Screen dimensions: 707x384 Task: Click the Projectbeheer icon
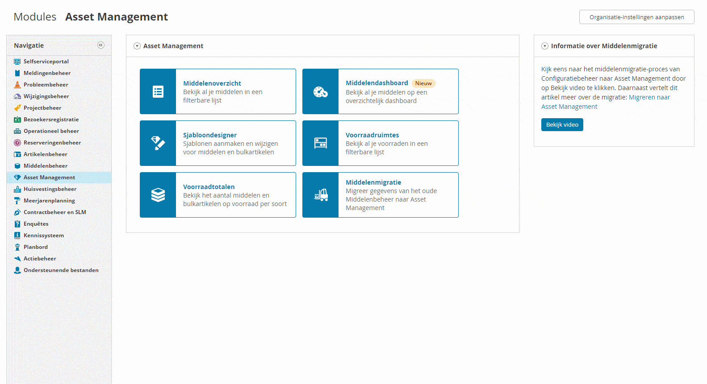[x=17, y=108]
